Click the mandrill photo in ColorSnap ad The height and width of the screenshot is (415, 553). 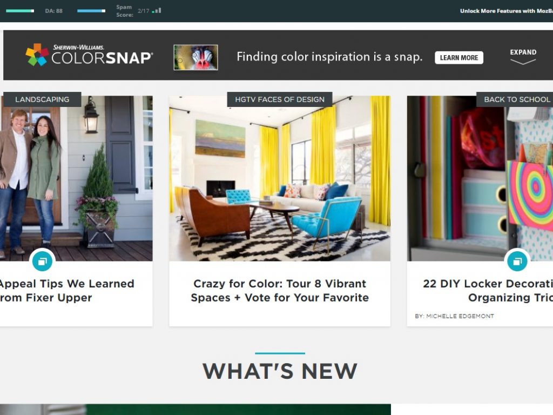click(x=195, y=57)
